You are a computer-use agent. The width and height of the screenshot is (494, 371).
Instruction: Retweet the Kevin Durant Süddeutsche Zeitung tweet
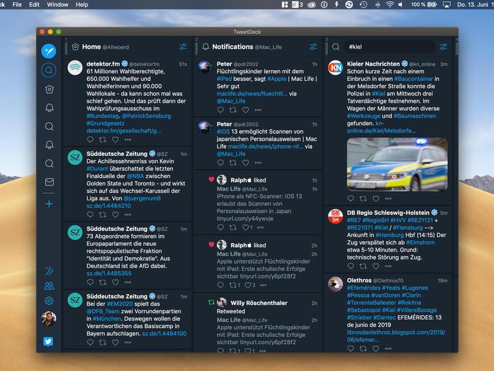tap(103, 214)
